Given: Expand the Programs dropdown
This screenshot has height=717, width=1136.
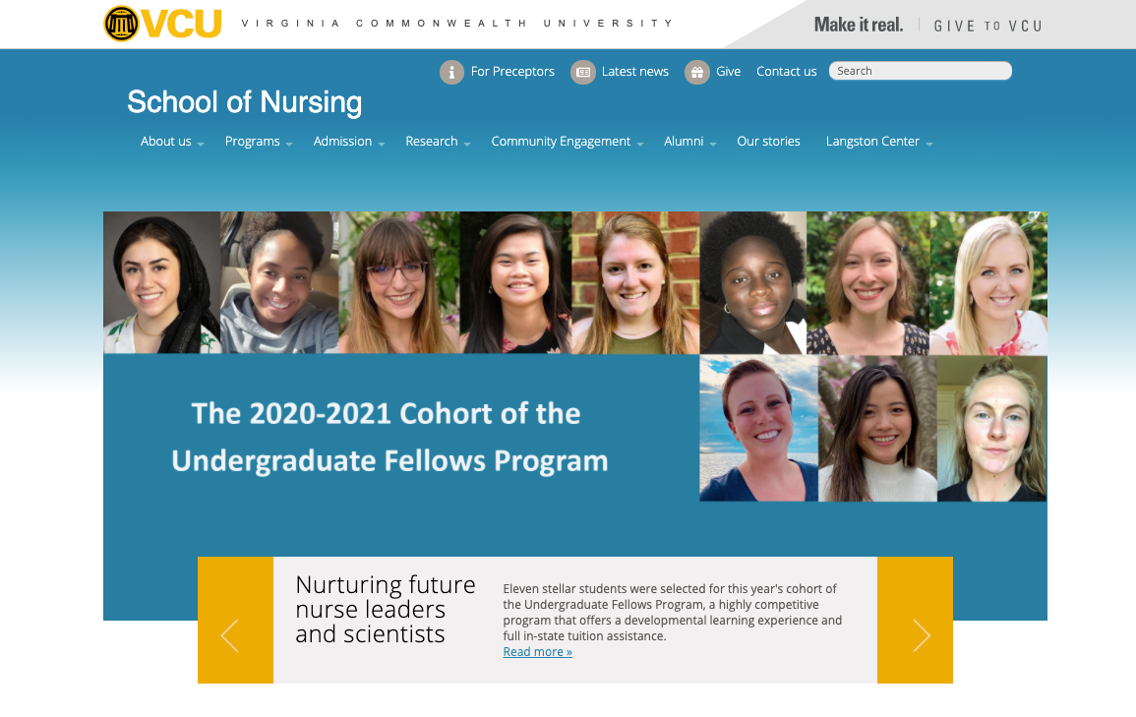Looking at the screenshot, I should (x=259, y=142).
